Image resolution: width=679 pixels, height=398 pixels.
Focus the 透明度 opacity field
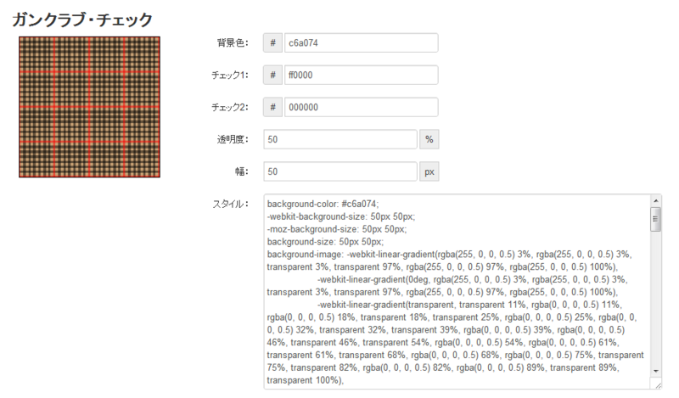(x=340, y=139)
